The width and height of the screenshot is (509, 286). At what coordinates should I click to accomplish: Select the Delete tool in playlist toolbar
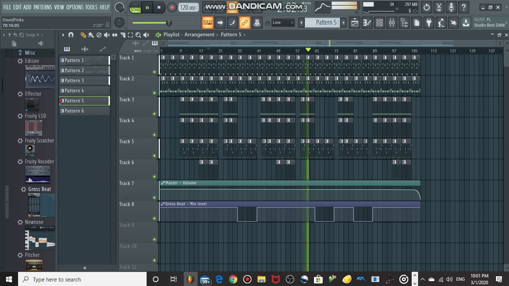[x=99, y=35]
